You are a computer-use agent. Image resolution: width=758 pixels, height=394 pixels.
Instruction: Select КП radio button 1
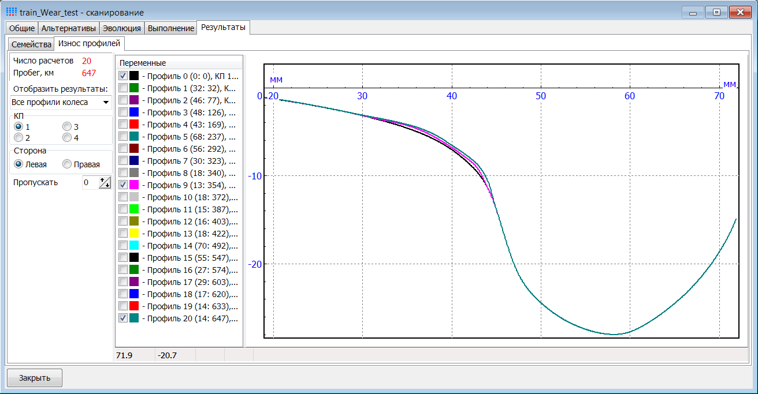click(x=19, y=126)
